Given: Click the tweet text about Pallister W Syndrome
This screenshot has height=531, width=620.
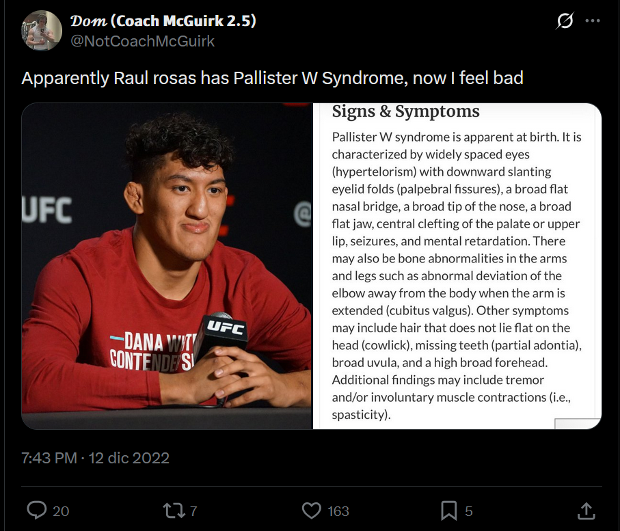Looking at the screenshot, I should 272,78.
